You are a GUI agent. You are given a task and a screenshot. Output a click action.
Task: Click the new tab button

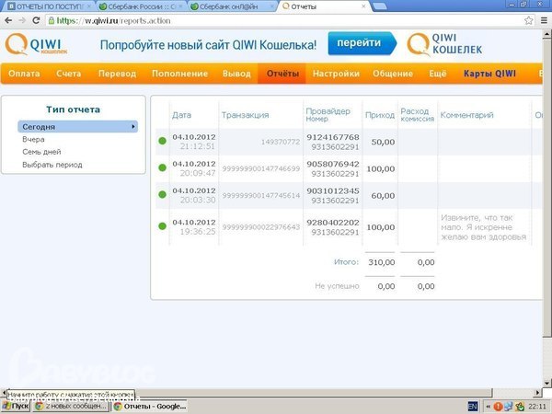point(379,6)
